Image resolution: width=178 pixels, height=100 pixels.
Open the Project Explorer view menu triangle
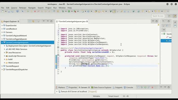point(44,21)
